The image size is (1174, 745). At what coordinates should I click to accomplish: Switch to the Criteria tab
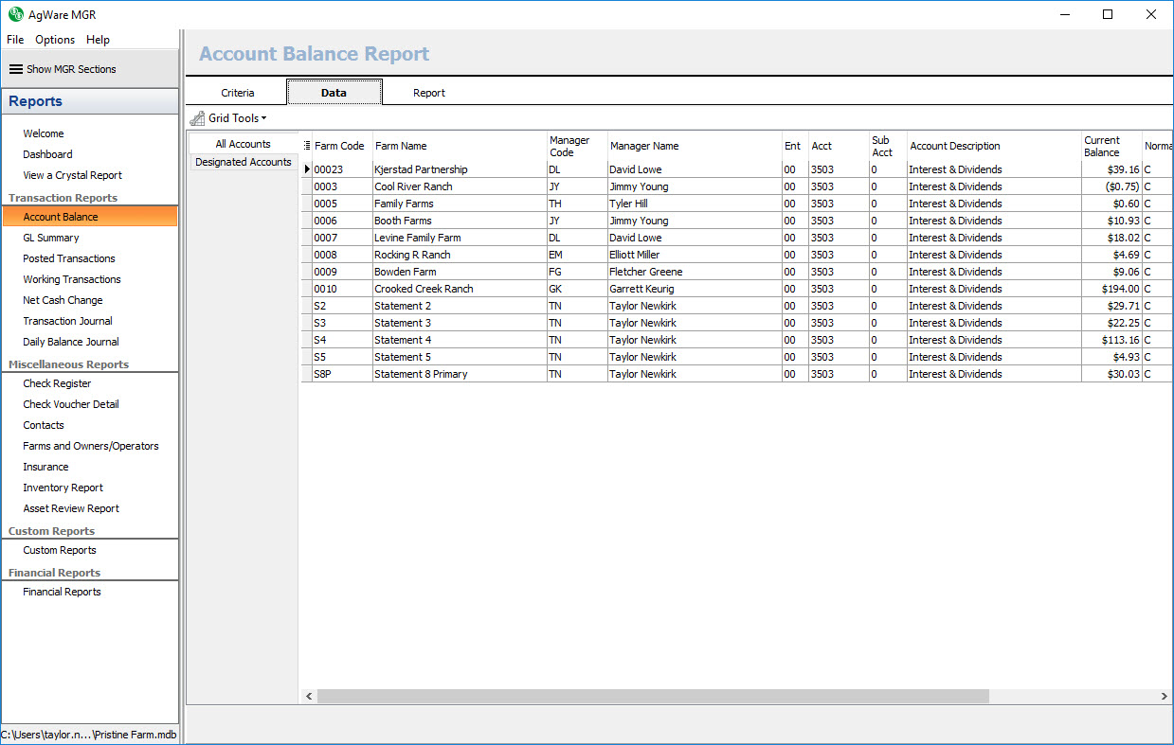[x=238, y=93]
